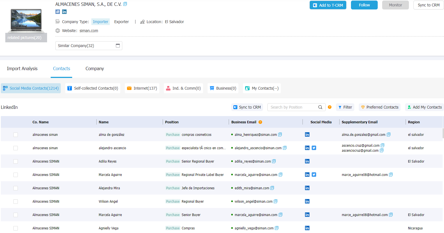This screenshot has width=444, height=233.
Task: Click the search magnifier icon in position search
Action: 320,107
